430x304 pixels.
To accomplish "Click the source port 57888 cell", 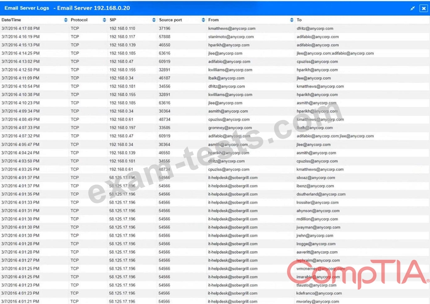I will [x=164, y=37].
